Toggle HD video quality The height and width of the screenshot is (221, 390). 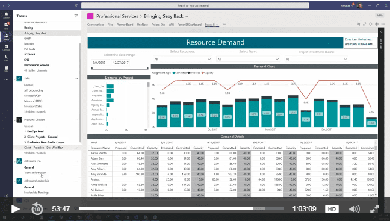(x=332, y=209)
